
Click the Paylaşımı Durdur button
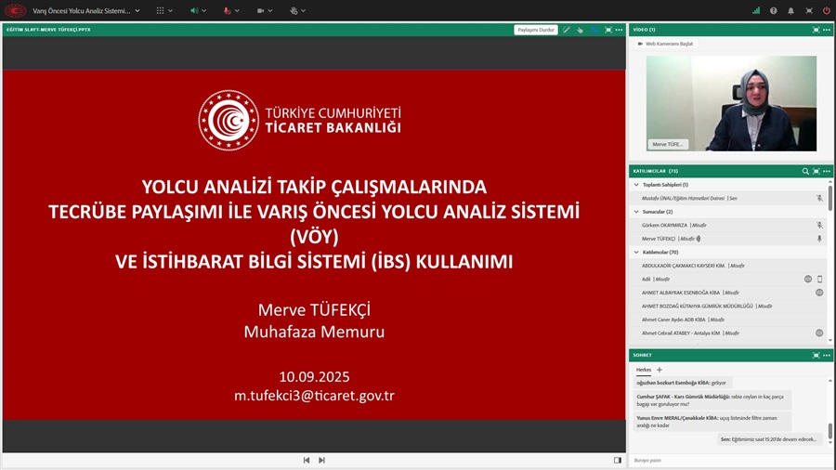pos(536,30)
